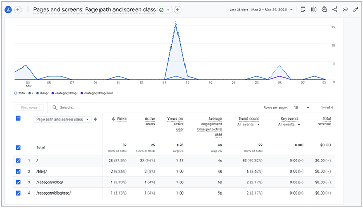Open the Rows per page dropdown
363x208 pixels.
[301, 108]
